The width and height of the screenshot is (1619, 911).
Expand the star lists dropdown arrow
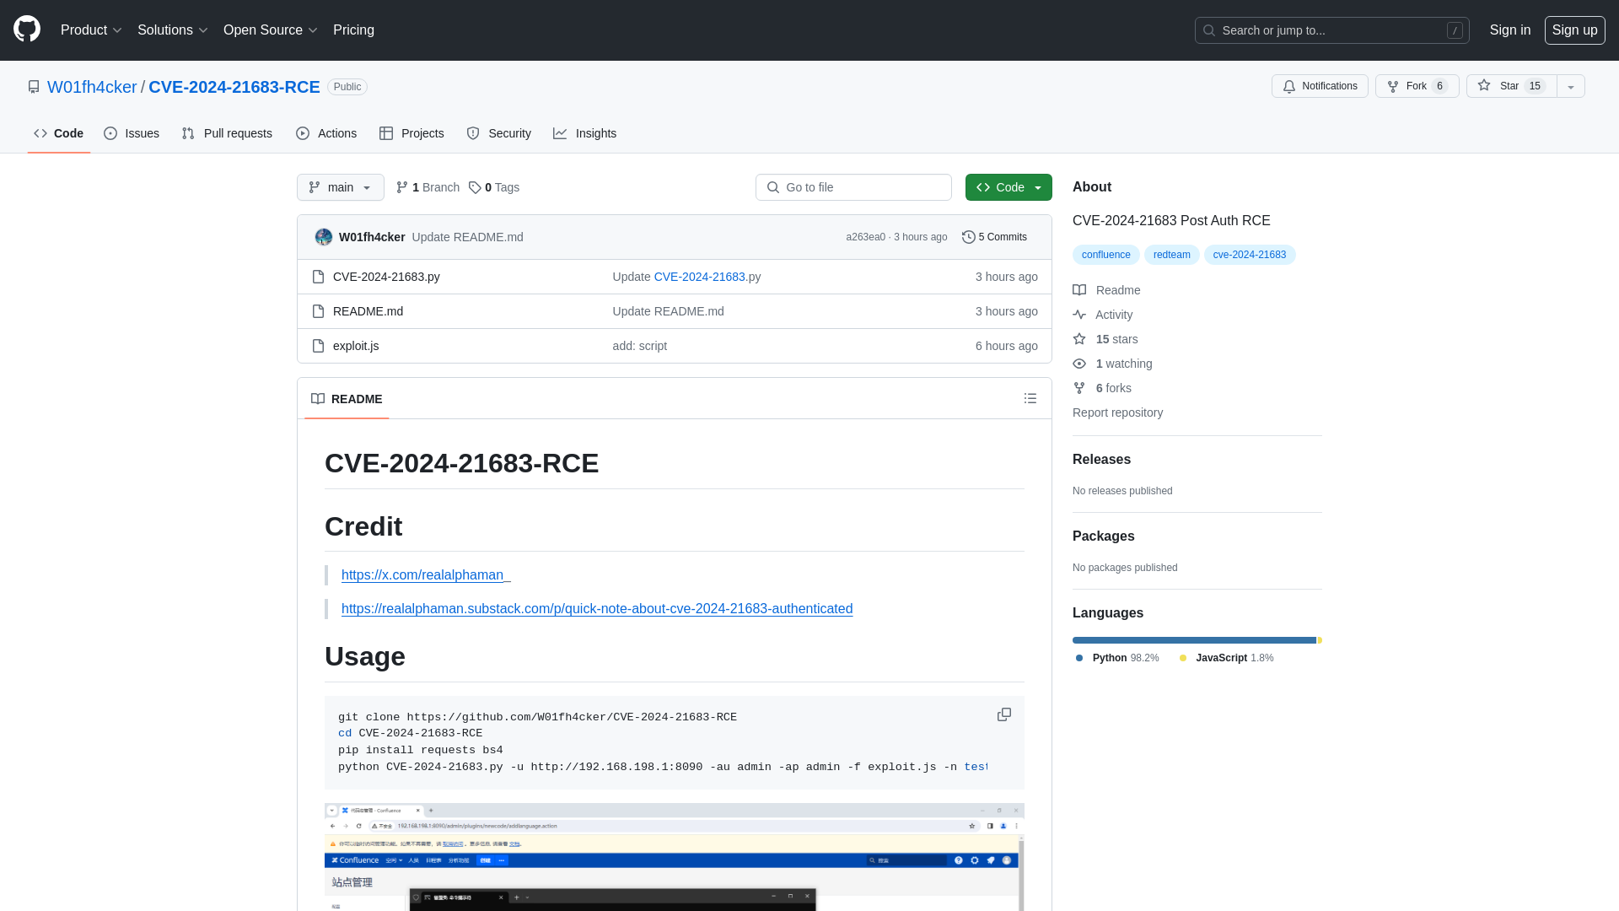point(1571,86)
